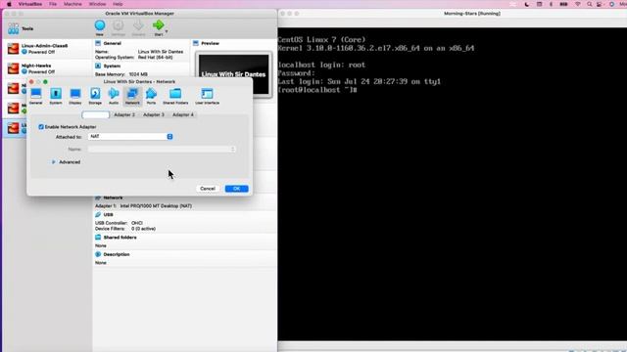
Task: Select the Linux-Admin-Class6 virtual machine
Action: 48,49
